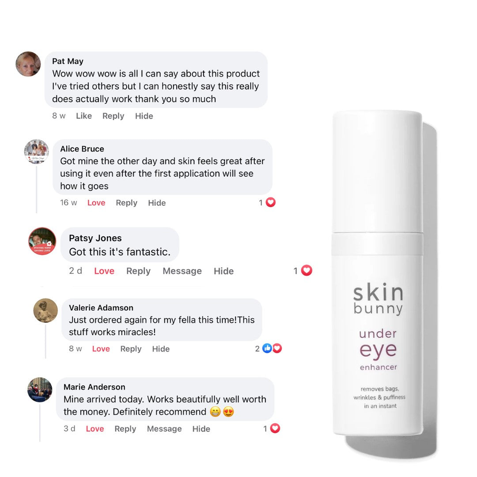The width and height of the screenshot is (477, 477).
Task: Open Valerie Adamson's profile avatar
Action: (x=45, y=310)
